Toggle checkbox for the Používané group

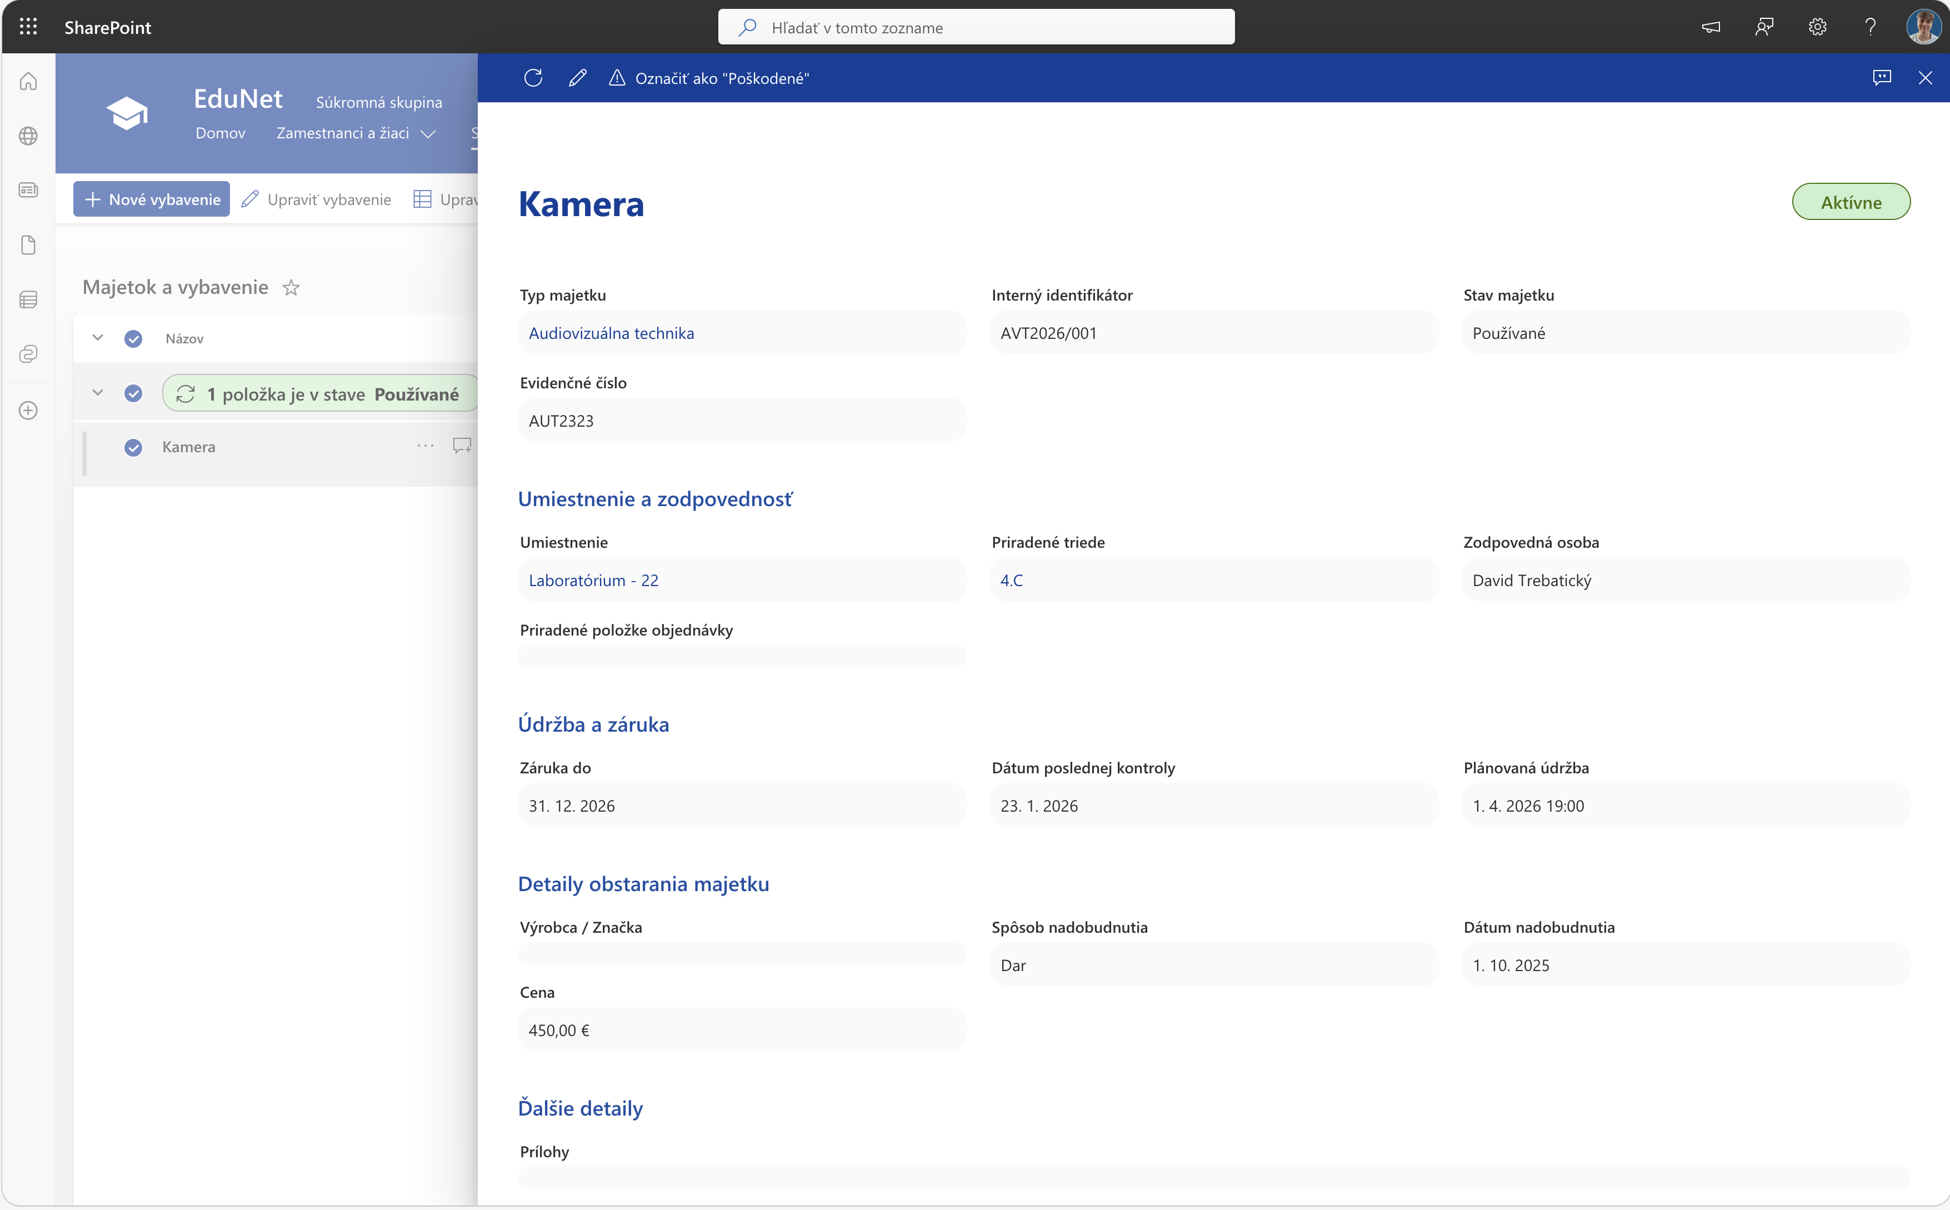(134, 394)
